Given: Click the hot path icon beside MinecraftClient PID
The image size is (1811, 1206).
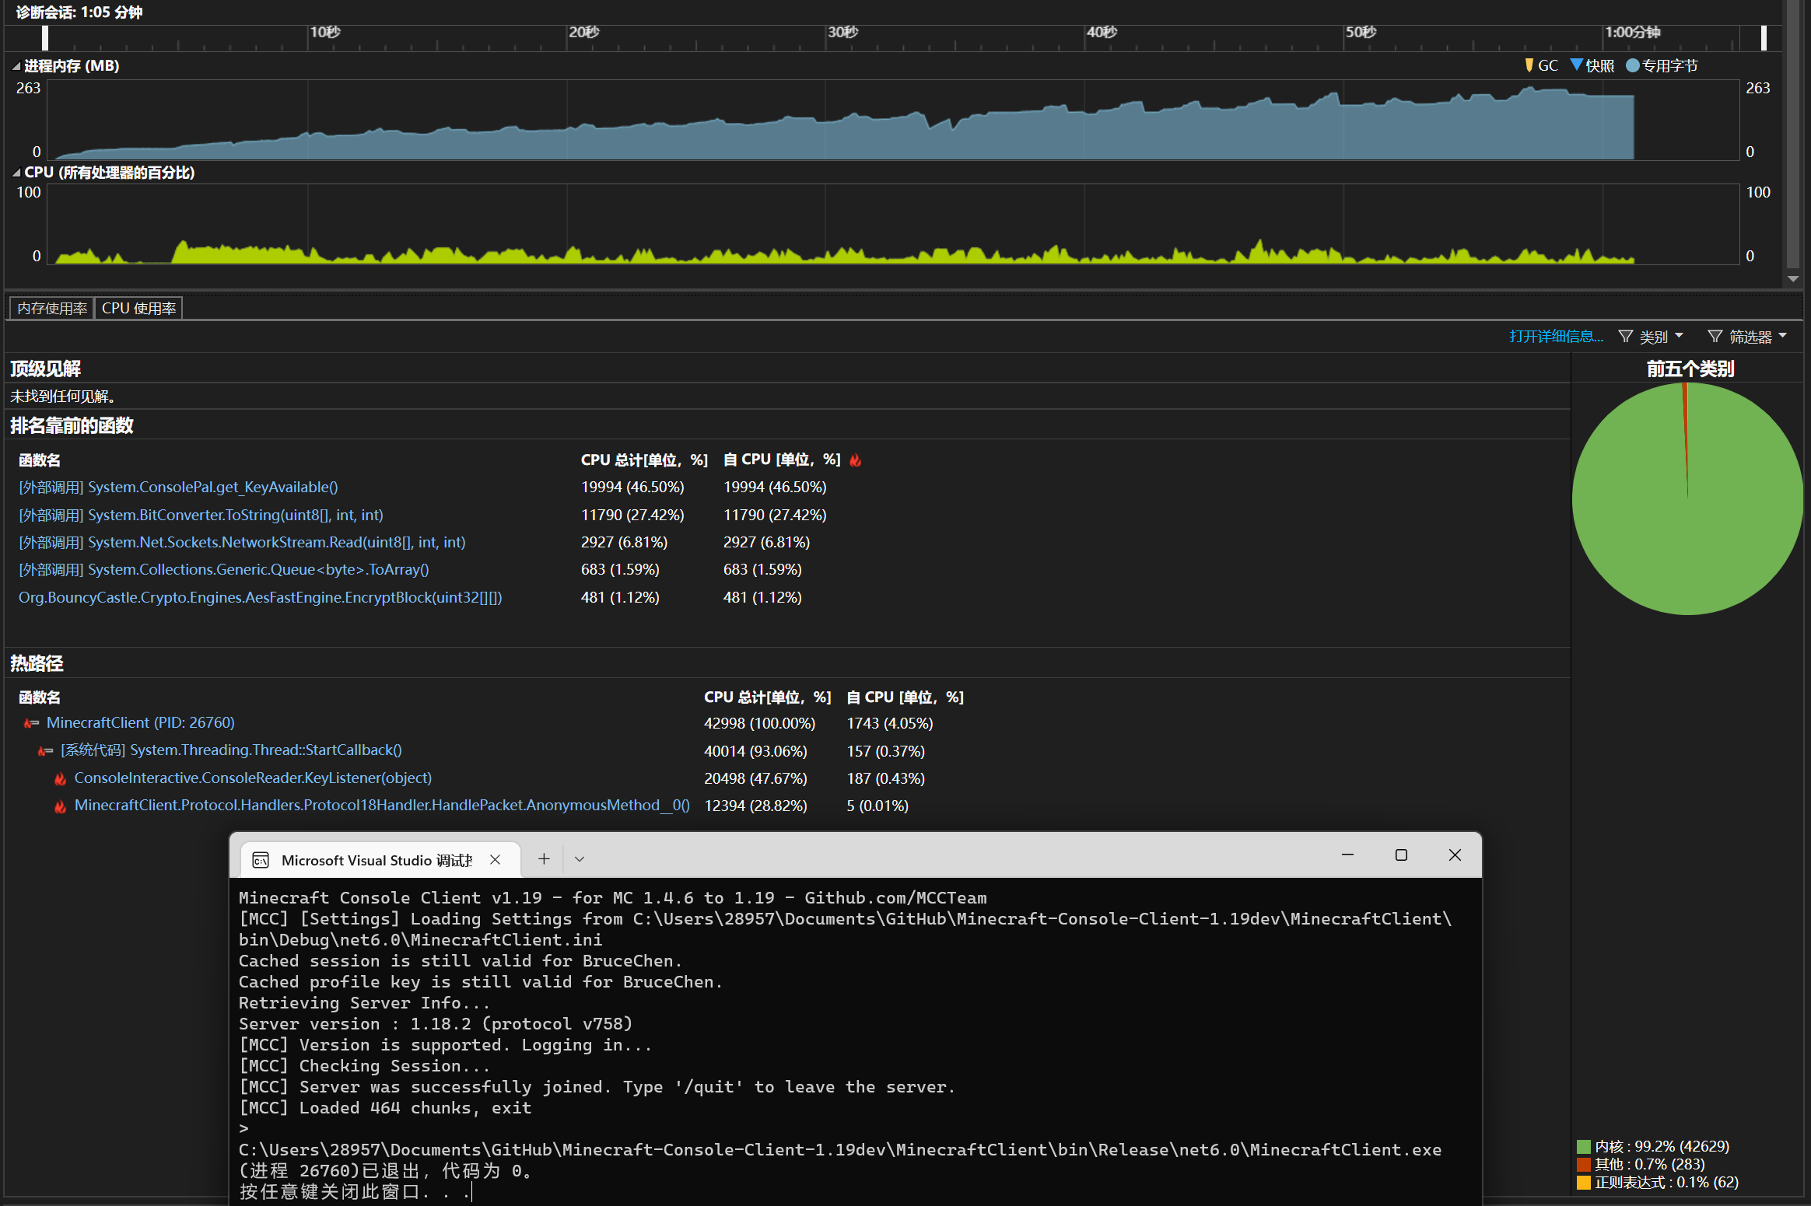Looking at the screenshot, I should click(x=31, y=723).
